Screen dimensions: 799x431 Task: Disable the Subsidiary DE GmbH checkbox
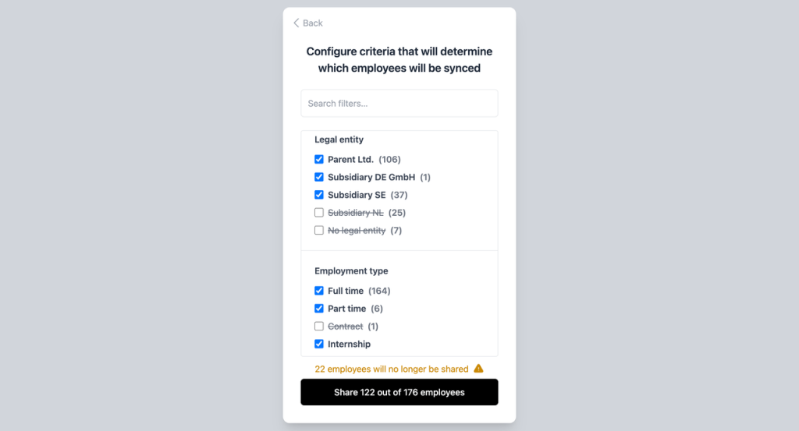pos(319,177)
